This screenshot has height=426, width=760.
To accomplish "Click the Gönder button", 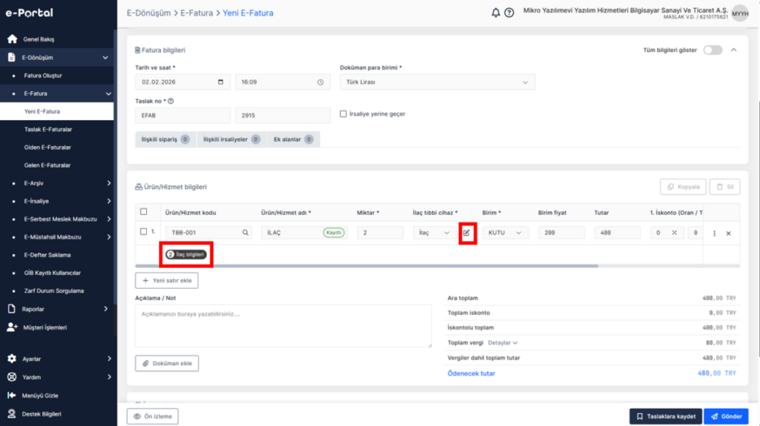I will [x=726, y=416].
